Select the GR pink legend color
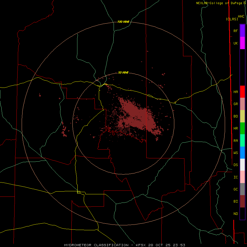The height and width of the screenshot is (247, 247). [242, 104]
